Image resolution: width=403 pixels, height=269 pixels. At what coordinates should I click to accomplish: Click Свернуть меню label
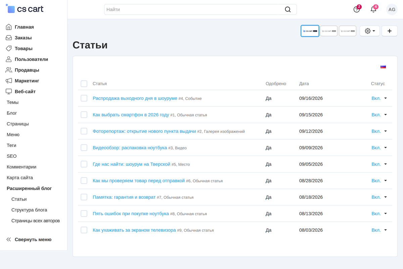tap(33, 239)
